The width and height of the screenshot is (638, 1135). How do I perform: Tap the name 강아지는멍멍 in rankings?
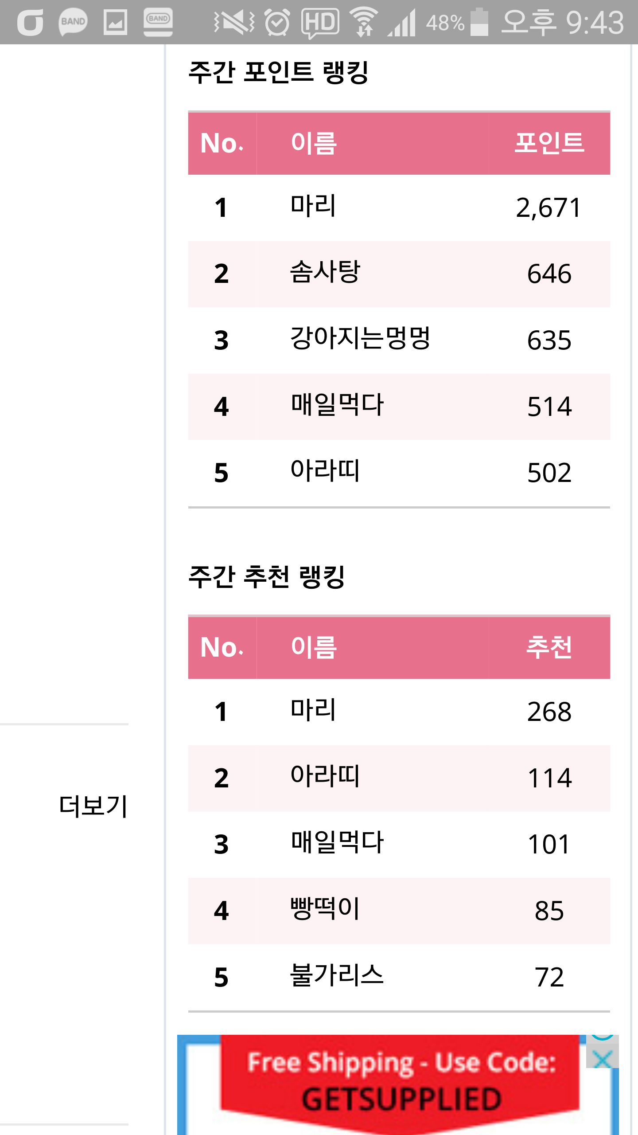[360, 339]
